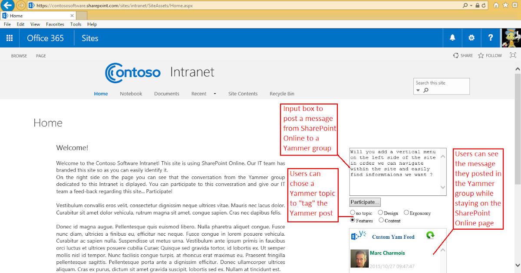Open browser favorites star icon
Image resolution: width=521 pixels, height=273 pixels.
click(505, 6)
